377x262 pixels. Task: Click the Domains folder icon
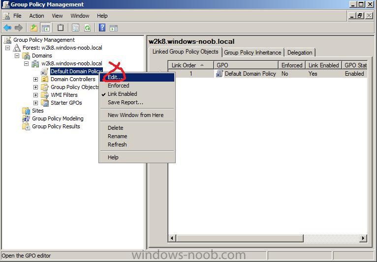[x=26, y=56]
